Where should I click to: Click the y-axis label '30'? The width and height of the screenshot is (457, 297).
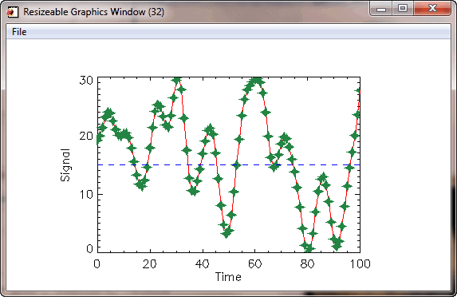86,80
